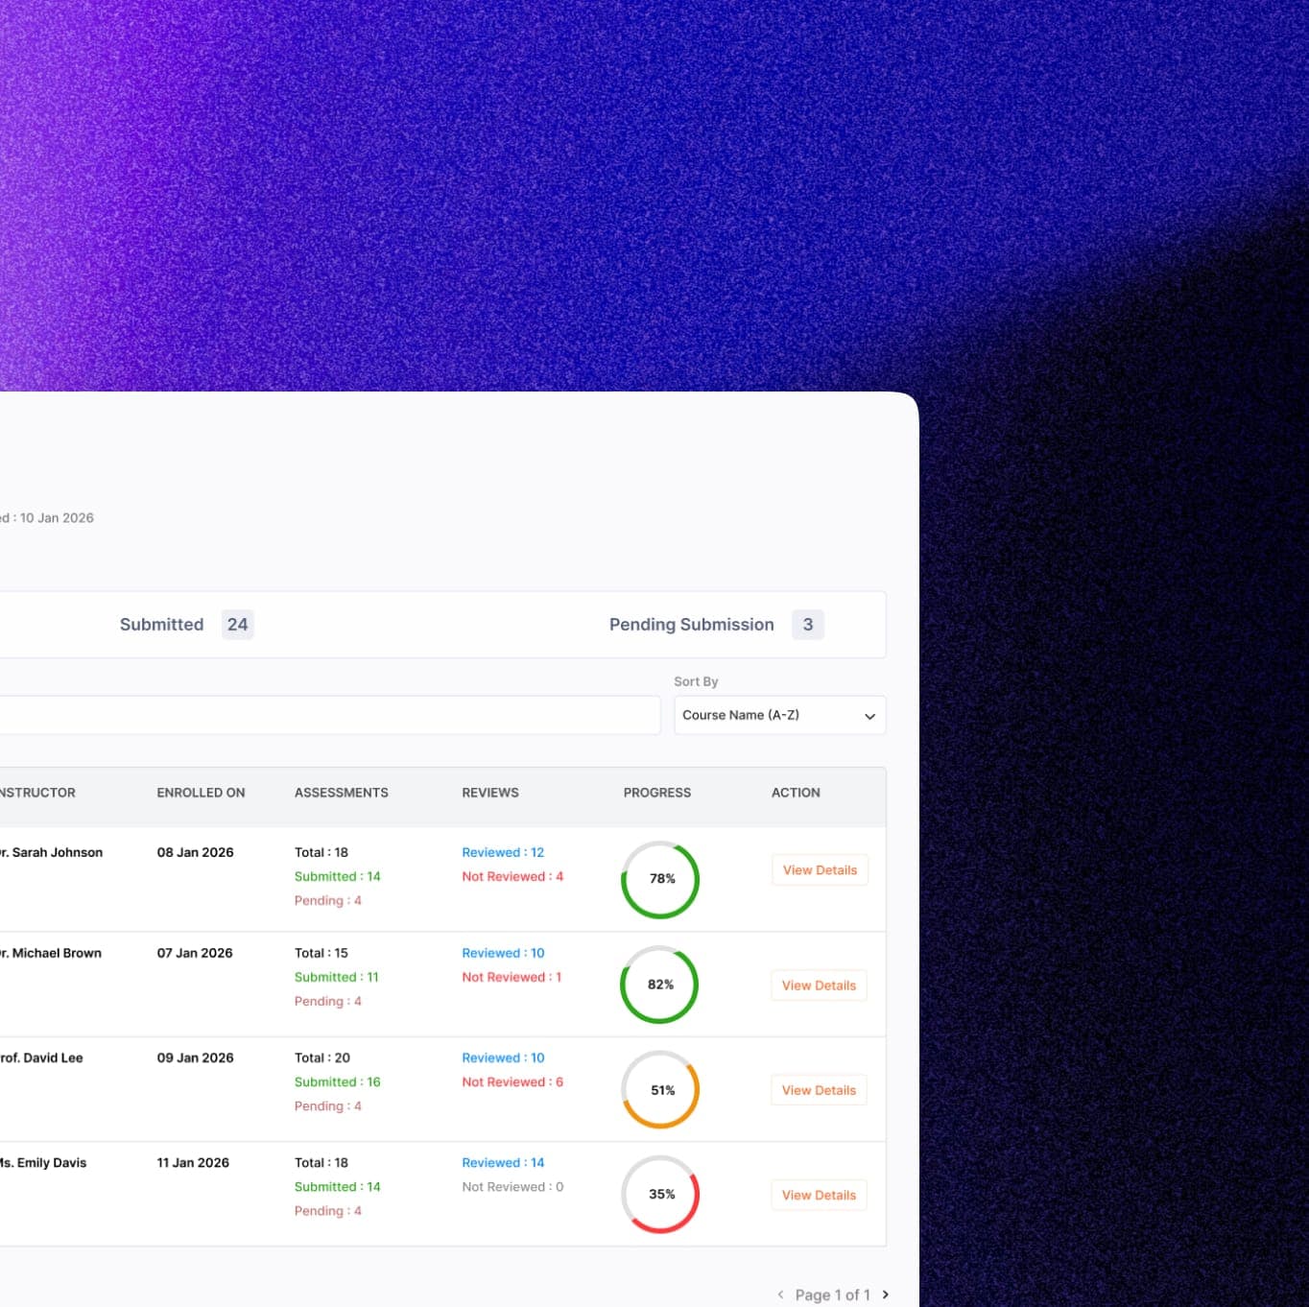Click the chevron in Sort By dropdown
Image resolution: width=1309 pixels, height=1307 pixels.
pos(869,716)
